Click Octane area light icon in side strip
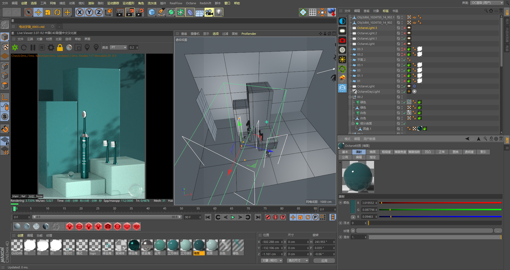This screenshot has height=270, width=510. tap(342, 31)
